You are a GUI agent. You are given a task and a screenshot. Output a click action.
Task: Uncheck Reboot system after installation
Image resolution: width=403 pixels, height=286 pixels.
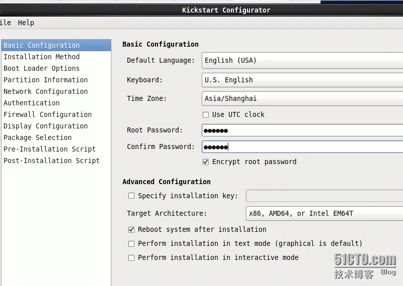(x=131, y=229)
